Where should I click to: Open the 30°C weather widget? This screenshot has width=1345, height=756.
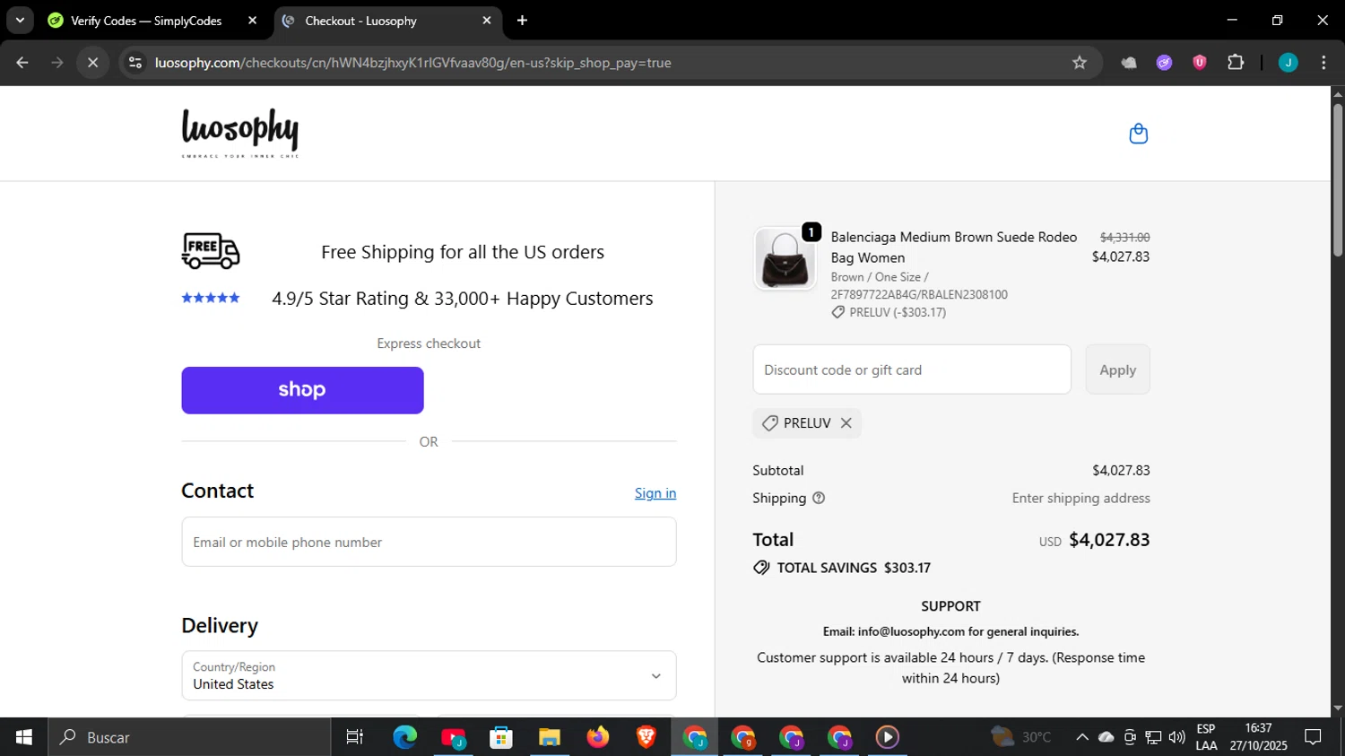[1020, 737]
